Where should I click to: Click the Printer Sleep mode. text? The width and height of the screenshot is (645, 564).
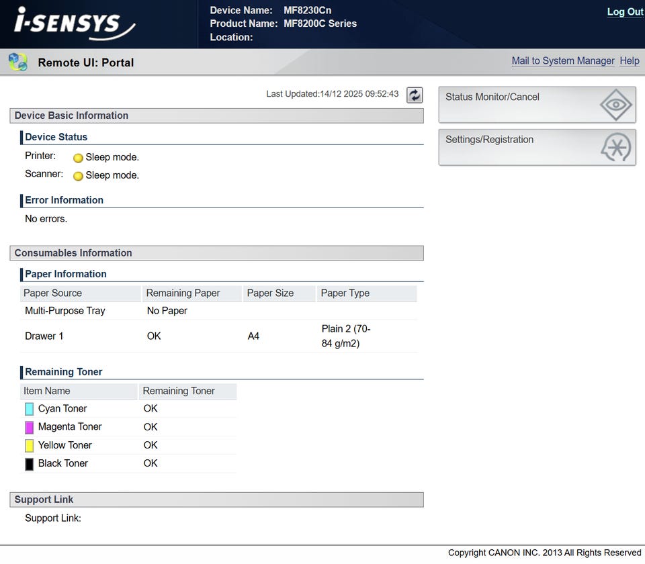coord(112,157)
